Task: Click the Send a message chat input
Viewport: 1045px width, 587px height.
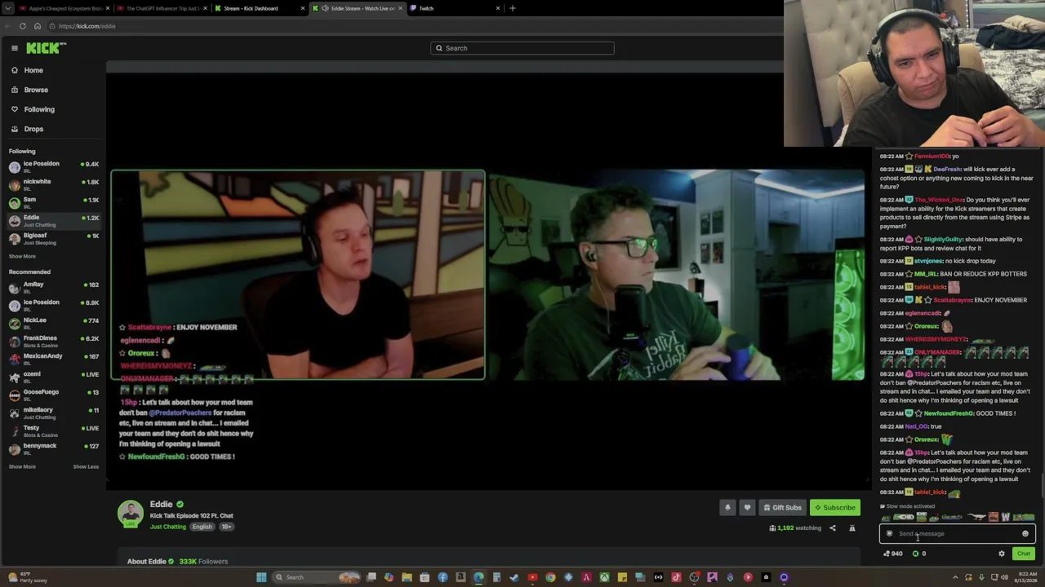Action: coord(957,534)
